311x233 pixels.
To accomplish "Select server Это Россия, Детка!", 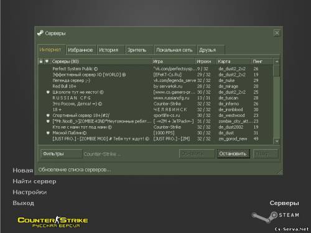I will [x=155, y=104].
